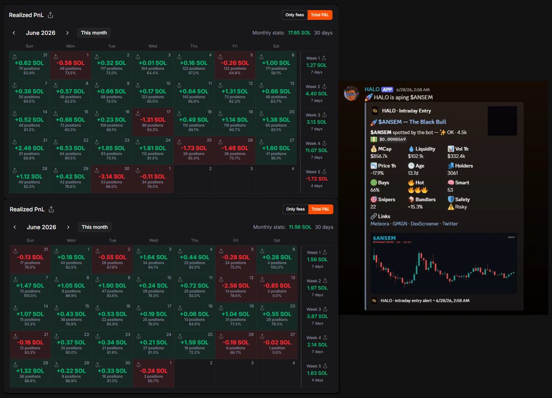
Task: Click the 17.65 SOL monthly stats value
Action: [x=299, y=33]
